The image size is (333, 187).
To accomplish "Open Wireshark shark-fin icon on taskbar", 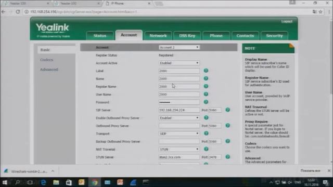I will [x=133, y=182].
